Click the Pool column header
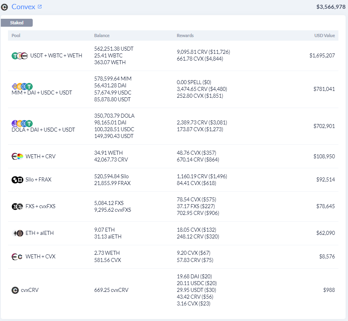 16,35
